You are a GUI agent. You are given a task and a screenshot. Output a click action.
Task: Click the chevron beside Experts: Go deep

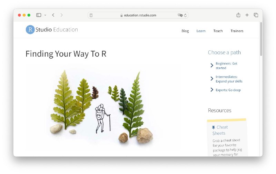[212, 90]
